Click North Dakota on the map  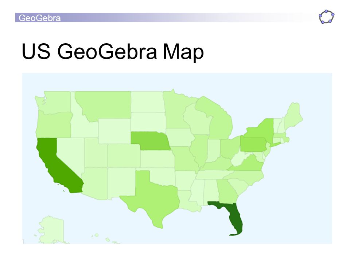[148, 102]
